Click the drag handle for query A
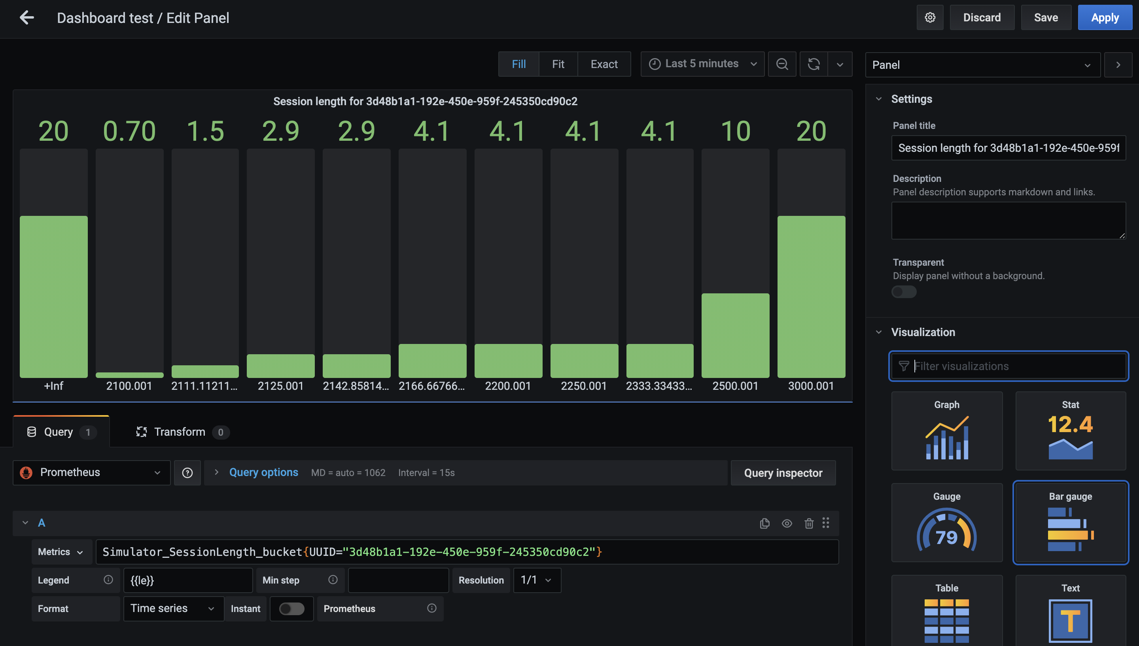Image resolution: width=1139 pixels, height=646 pixels. 825,523
